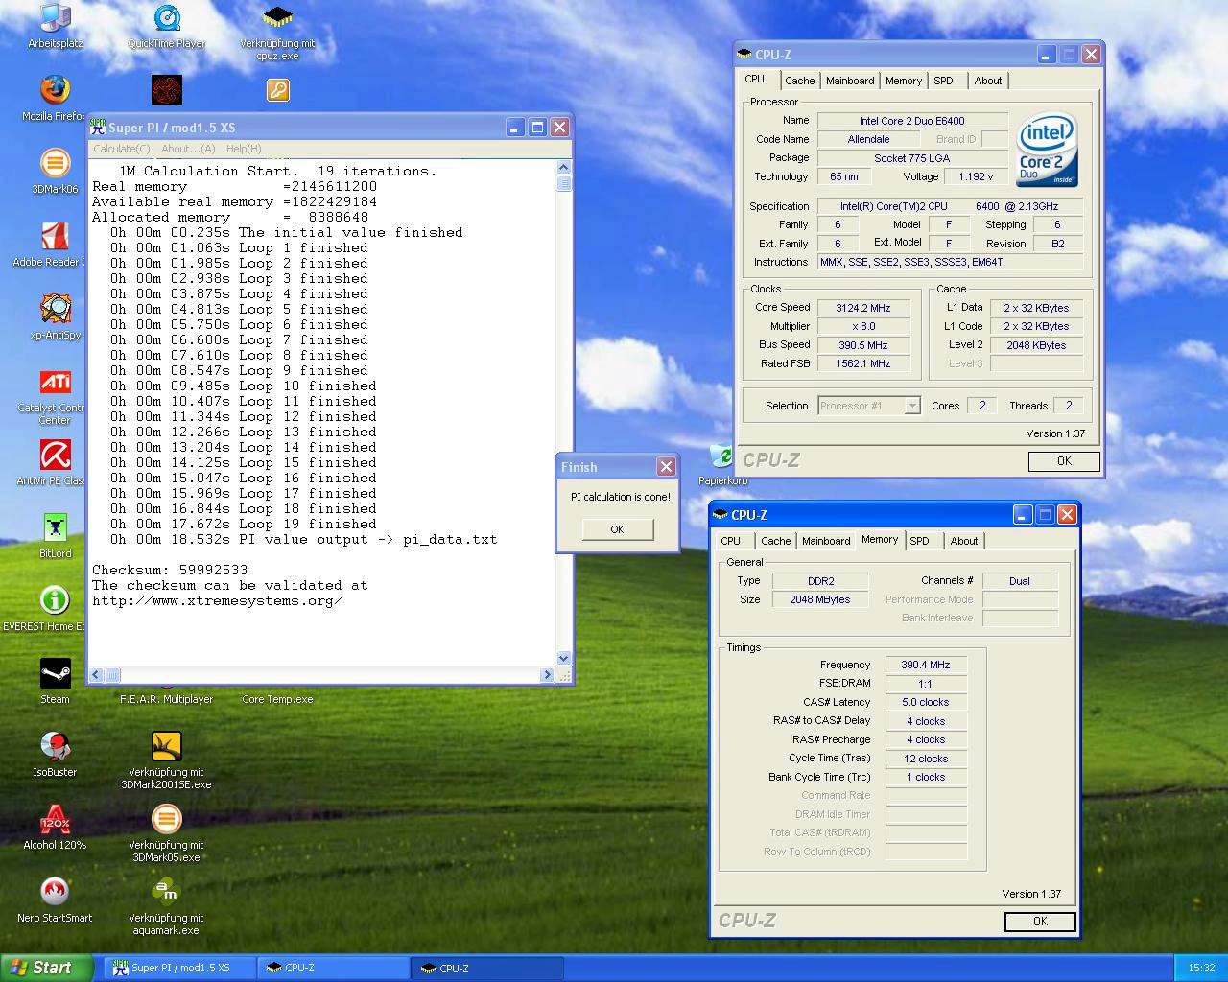This screenshot has height=982, width=1228.
Task: Click Super PI vertical scrollbar up arrow
Action: 564,168
